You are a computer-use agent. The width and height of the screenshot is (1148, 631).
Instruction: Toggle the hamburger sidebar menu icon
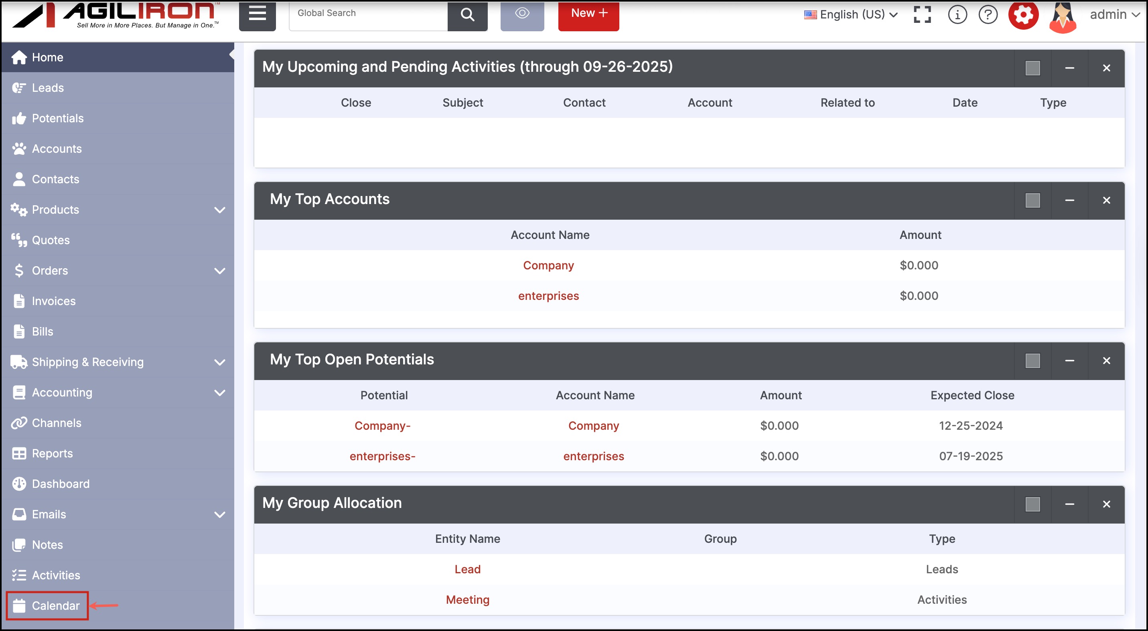point(257,14)
